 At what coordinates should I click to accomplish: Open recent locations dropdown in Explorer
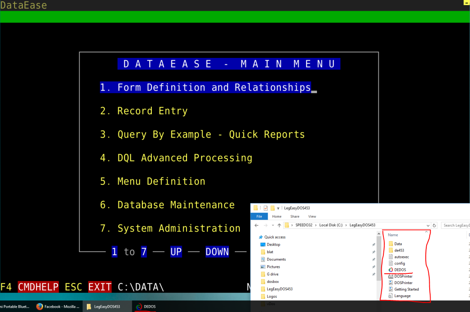click(273, 225)
